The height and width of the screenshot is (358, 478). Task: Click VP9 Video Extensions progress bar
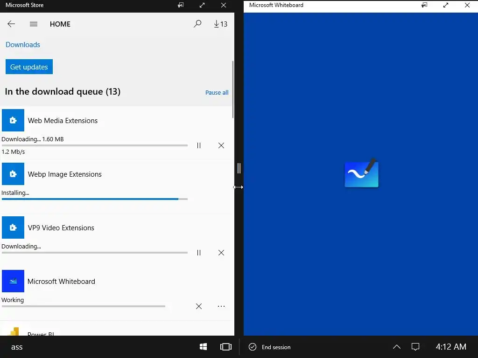tap(94, 253)
